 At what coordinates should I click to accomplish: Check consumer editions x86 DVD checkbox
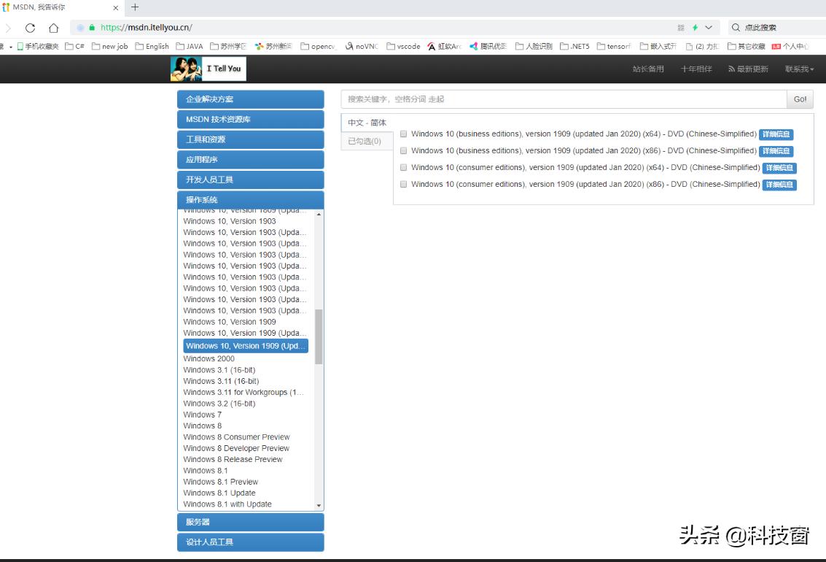click(403, 185)
